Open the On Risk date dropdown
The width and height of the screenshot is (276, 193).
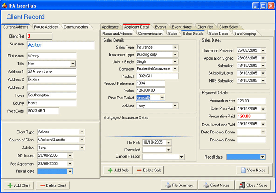coord(168,142)
